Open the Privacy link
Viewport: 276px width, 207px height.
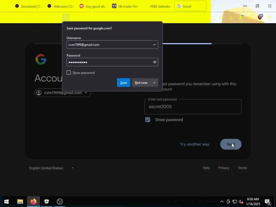pyautogui.click(x=223, y=168)
